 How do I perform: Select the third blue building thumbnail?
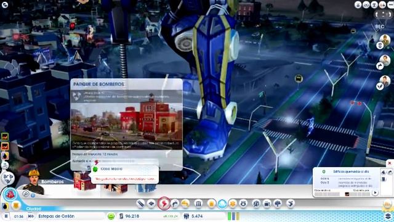coord(145,188)
